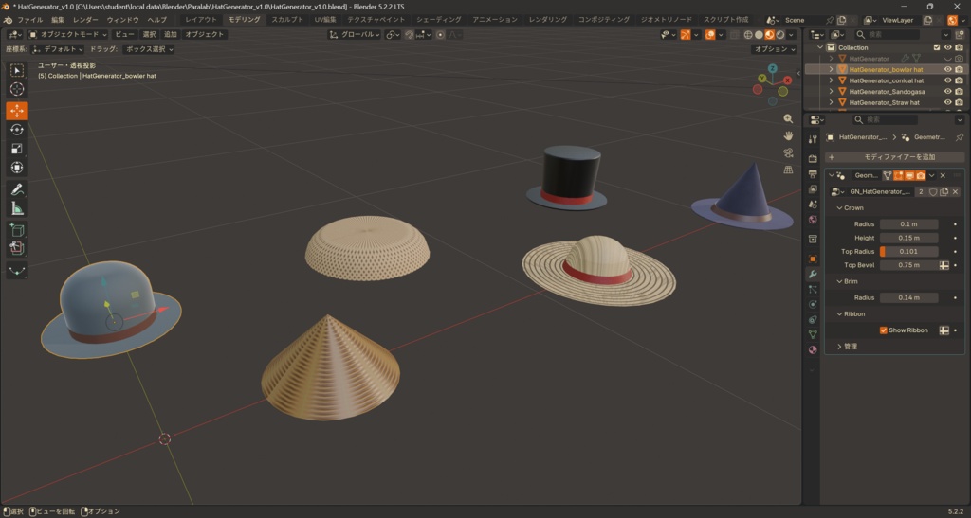Open the Render properties tab
Viewport: 971px width, 518px height.
813,159
